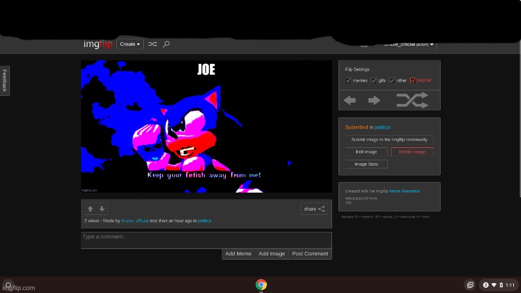Click the large random flip shuffle icon
521x293 pixels.
412,100
